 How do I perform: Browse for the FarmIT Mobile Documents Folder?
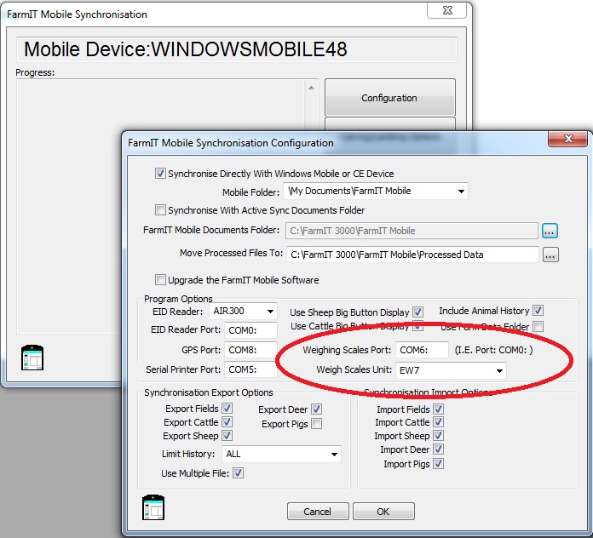coord(550,231)
